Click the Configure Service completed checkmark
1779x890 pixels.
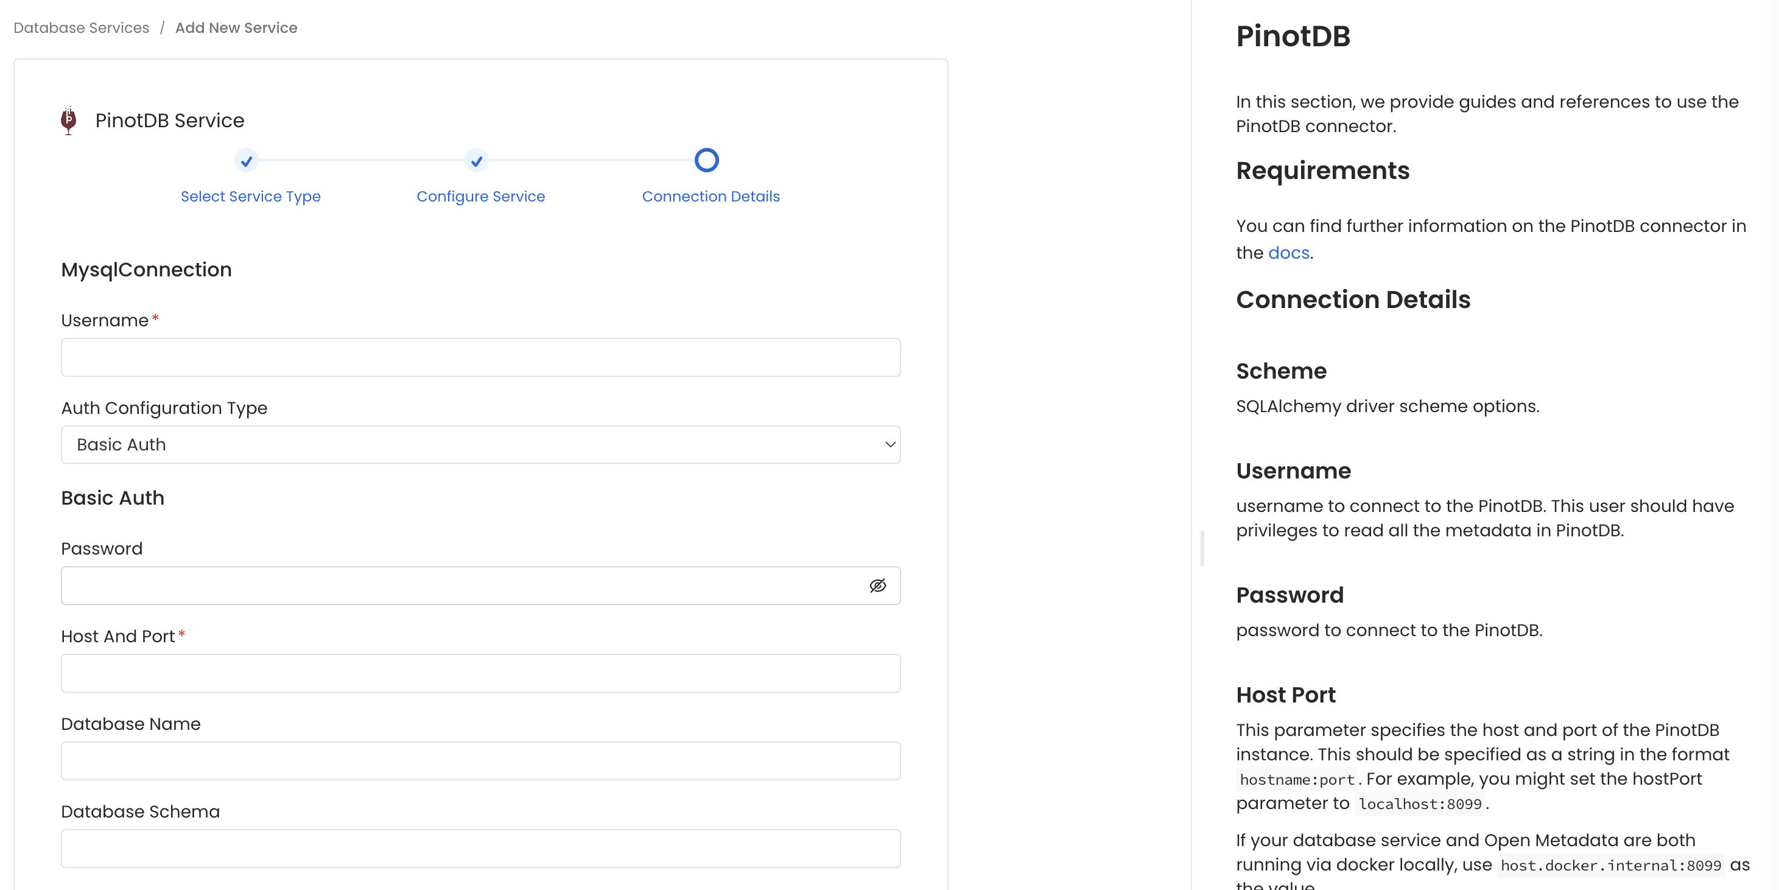pos(477,161)
